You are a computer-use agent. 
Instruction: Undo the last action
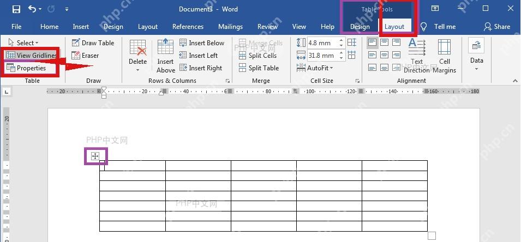pyautogui.click(x=32, y=9)
